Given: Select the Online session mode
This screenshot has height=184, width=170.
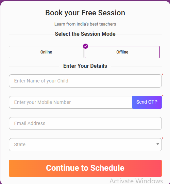Looking at the screenshot, I should [x=46, y=52].
